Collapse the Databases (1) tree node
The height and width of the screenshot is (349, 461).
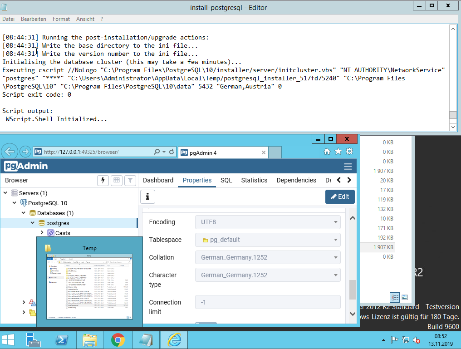(x=24, y=213)
